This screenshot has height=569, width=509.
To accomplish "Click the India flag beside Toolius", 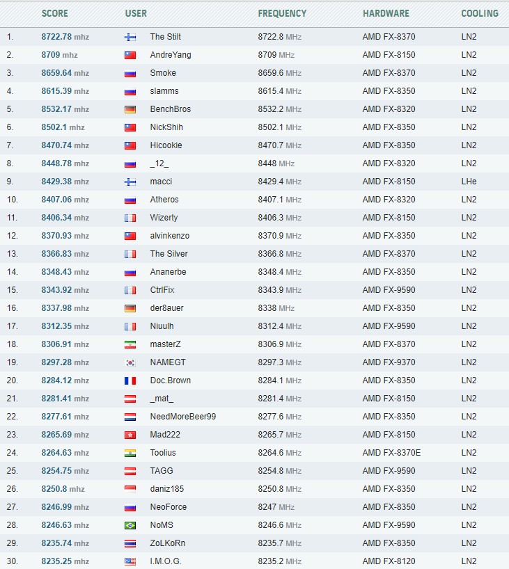I will 130,453.
